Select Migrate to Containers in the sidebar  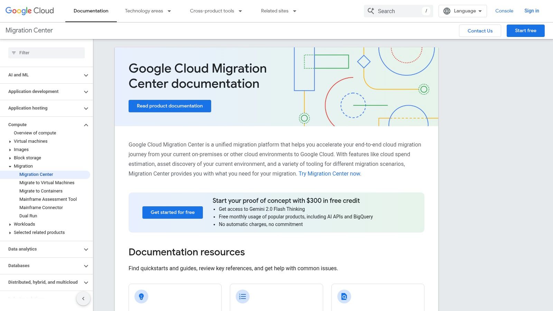coord(40,191)
